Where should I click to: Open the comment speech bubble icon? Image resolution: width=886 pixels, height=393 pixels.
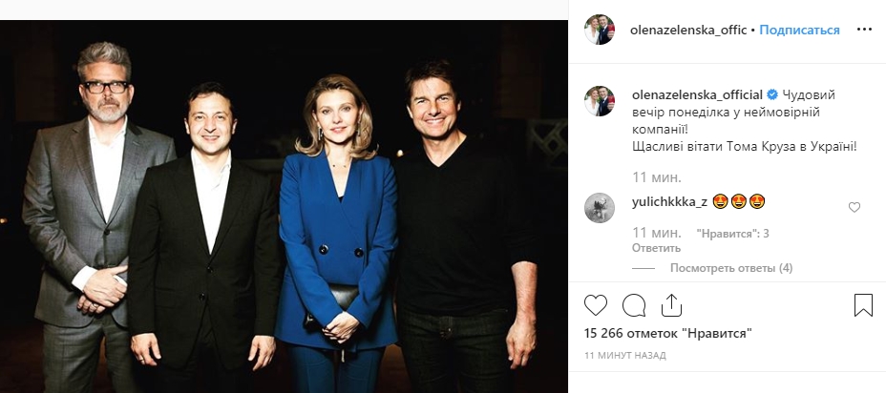click(x=634, y=305)
